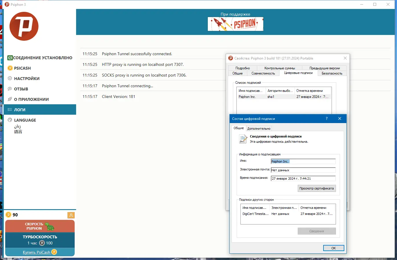
Task: Click the Psiphon rocket sponsor banner
Action: pyautogui.click(x=236, y=24)
